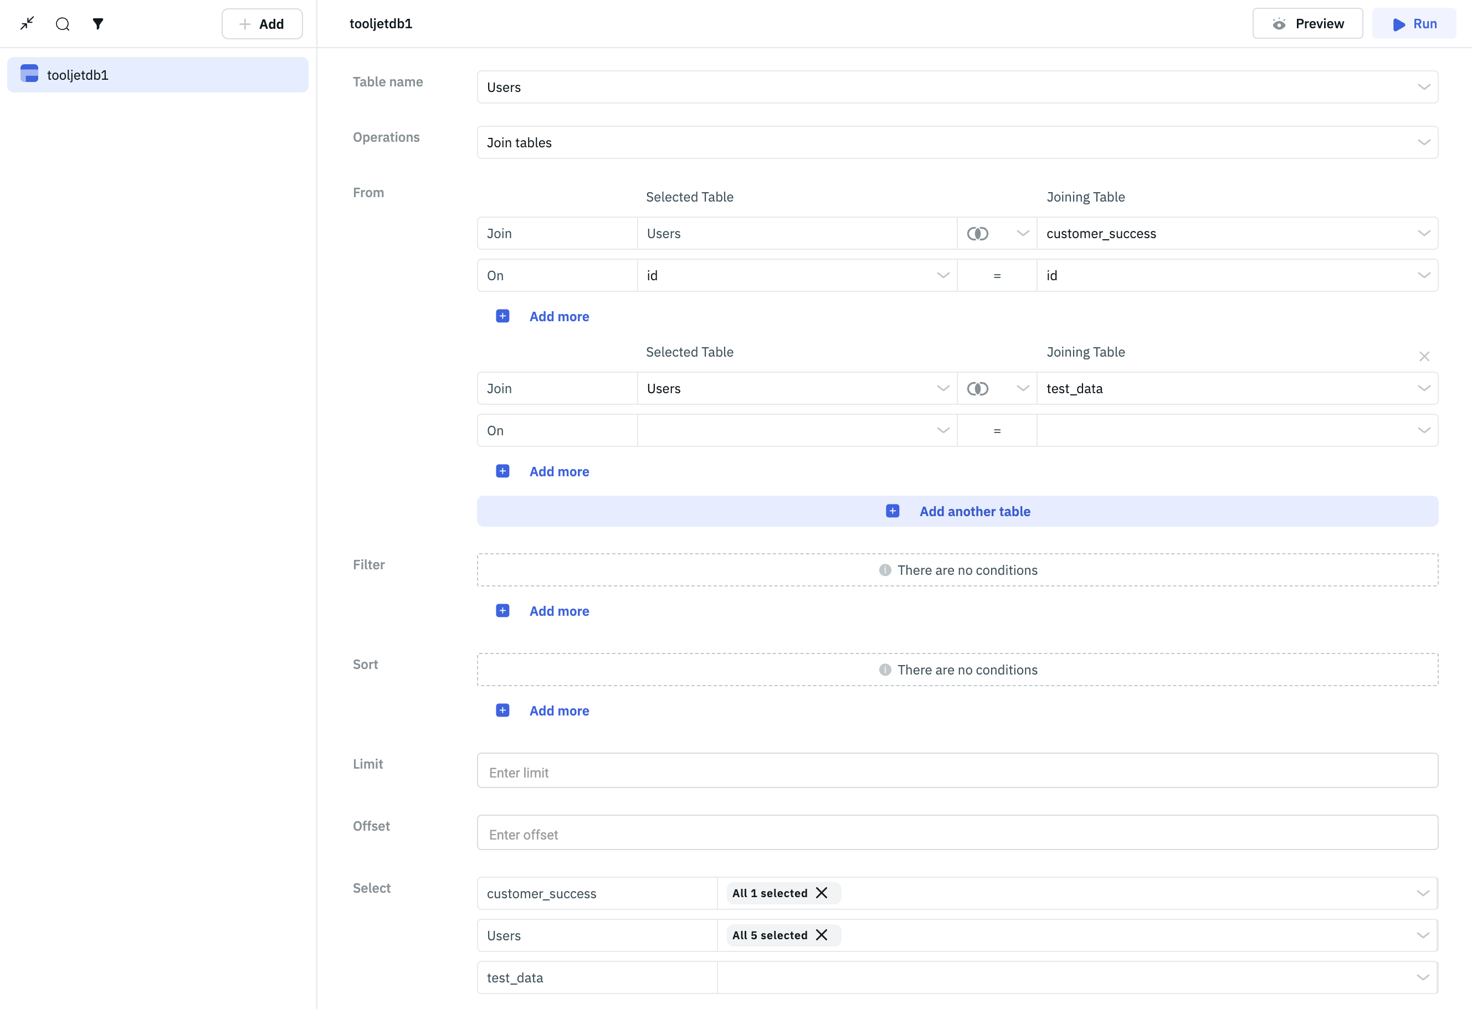Viewport: 1472px width, 1009px height.
Task: Open the Operations dropdown showing Join tables
Action: 956,142
